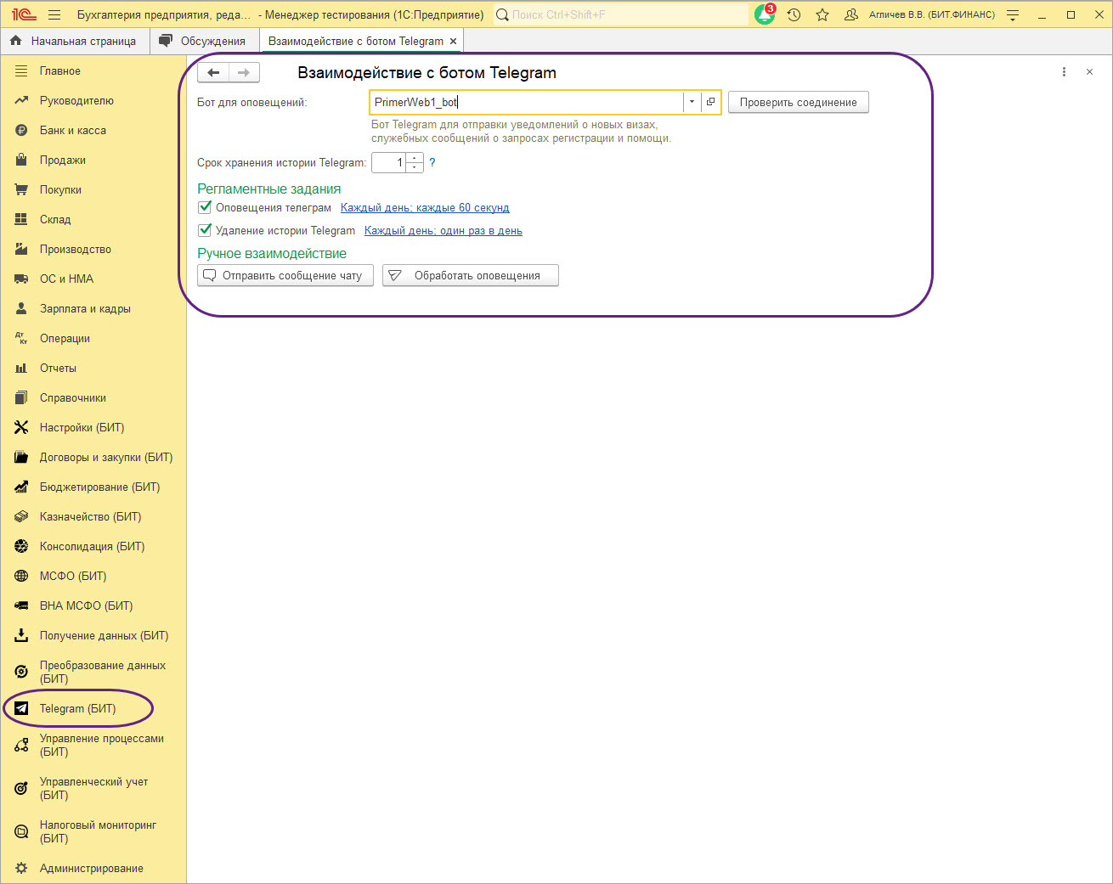Image resolution: width=1113 pixels, height=884 pixels.
Task: Open the three-dot more options menu
Action: pos(1064,72)
